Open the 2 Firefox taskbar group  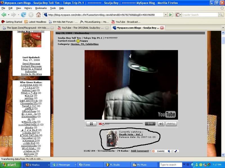(36, 165)
